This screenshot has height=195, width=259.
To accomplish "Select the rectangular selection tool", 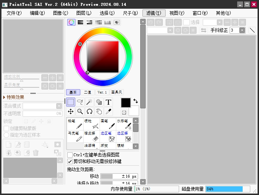I will pos(71,102).
